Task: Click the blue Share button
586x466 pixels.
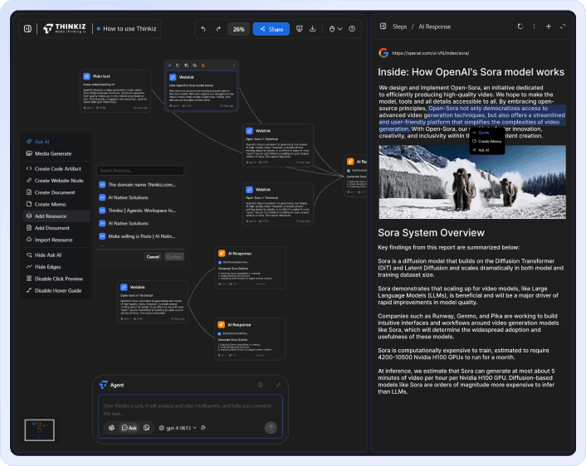Action: (271, 29)
